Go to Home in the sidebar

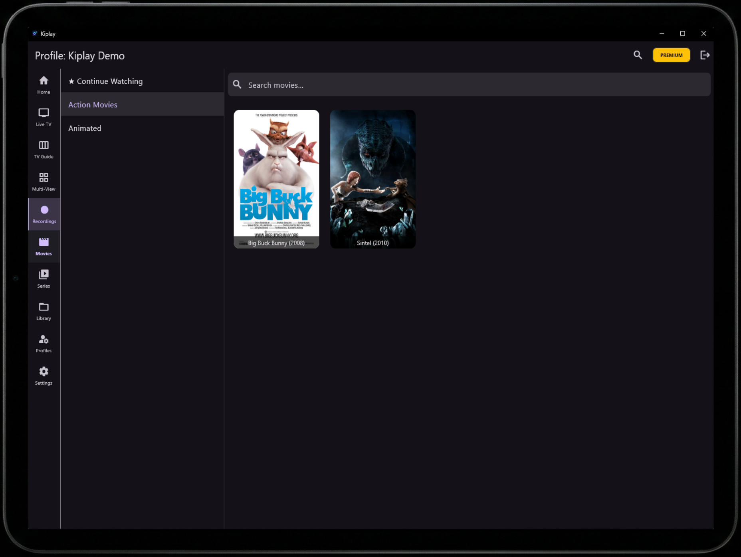pyautogui.click(x=44, y=85)
